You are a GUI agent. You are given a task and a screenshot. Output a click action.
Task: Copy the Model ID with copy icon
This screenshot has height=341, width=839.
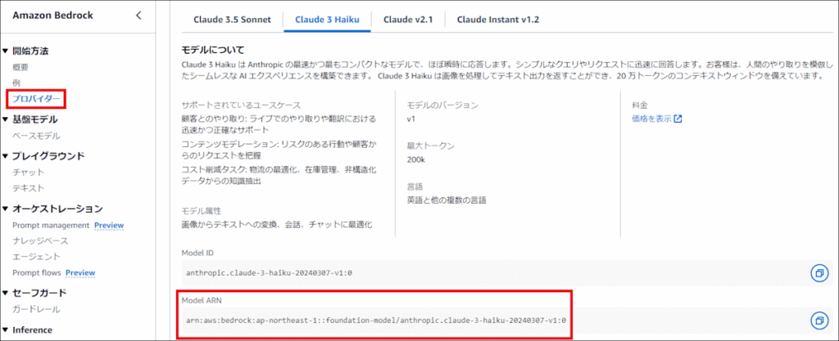point(819,272)
